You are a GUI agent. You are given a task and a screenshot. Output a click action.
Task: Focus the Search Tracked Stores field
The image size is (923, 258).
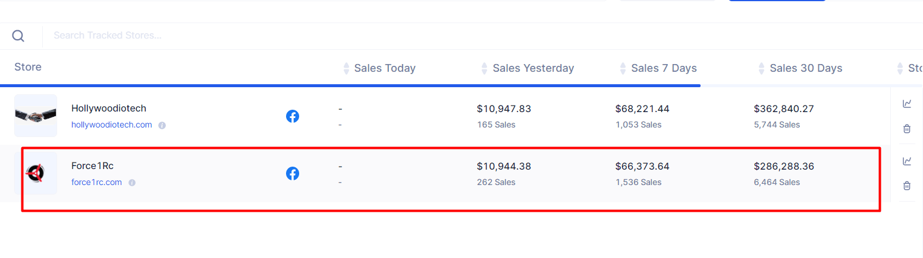pos(238,36)
